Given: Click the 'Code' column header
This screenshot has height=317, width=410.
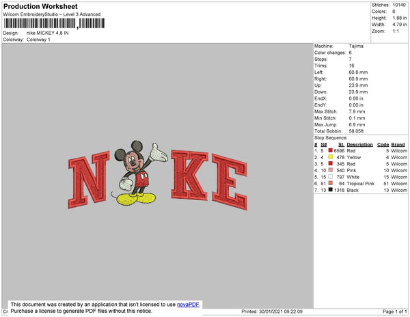Looking at the screenshot, I should [383, 145].
